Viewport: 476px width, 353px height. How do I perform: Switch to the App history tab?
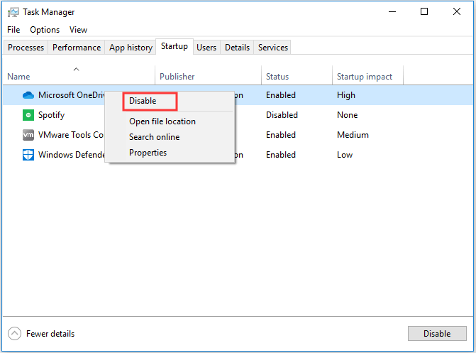pyautogui.click(x=131, y=48)
